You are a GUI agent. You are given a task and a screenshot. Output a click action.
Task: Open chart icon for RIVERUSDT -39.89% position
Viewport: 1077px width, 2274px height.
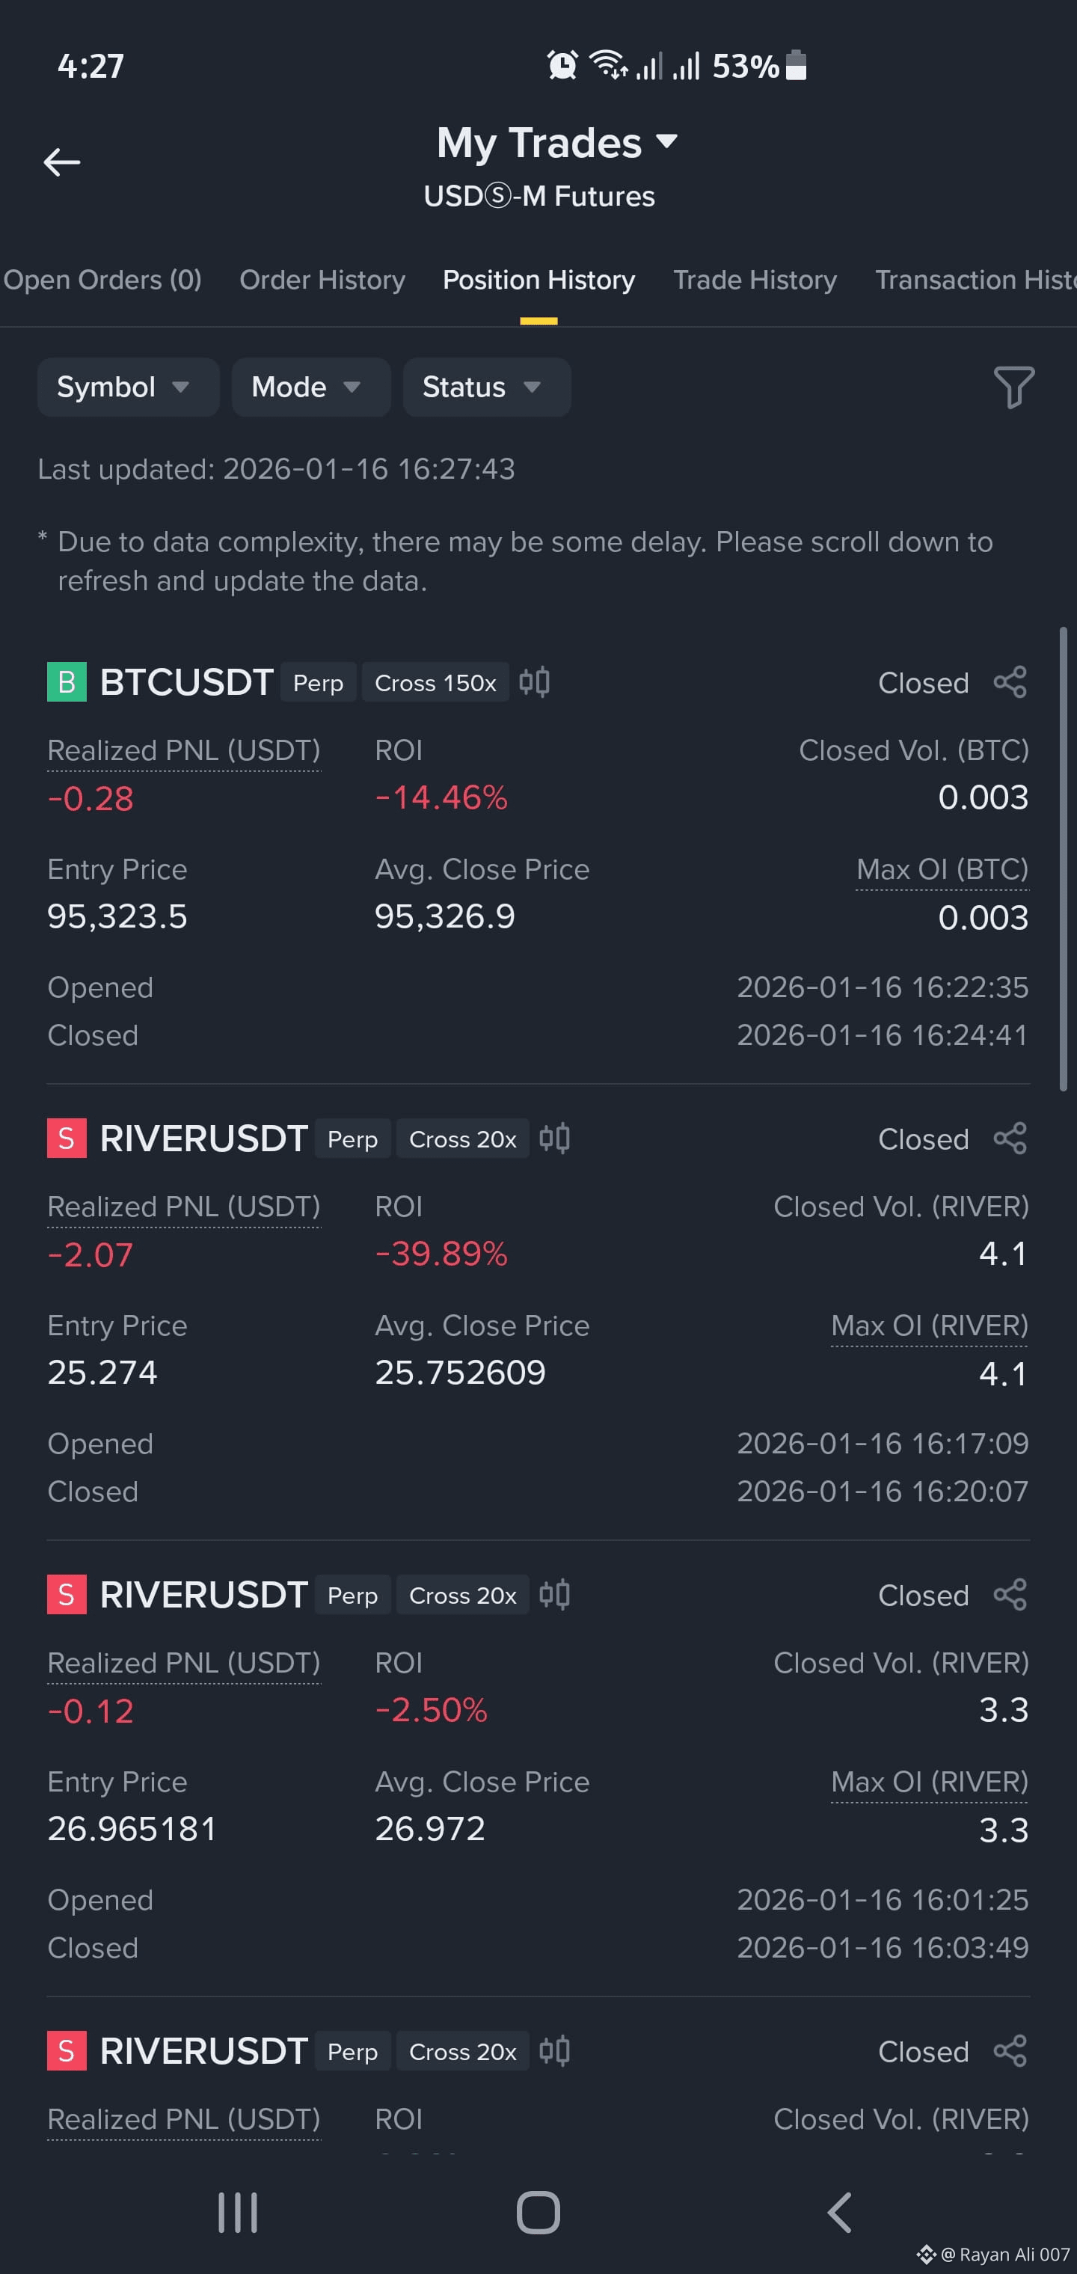(x=555, y=1138)
